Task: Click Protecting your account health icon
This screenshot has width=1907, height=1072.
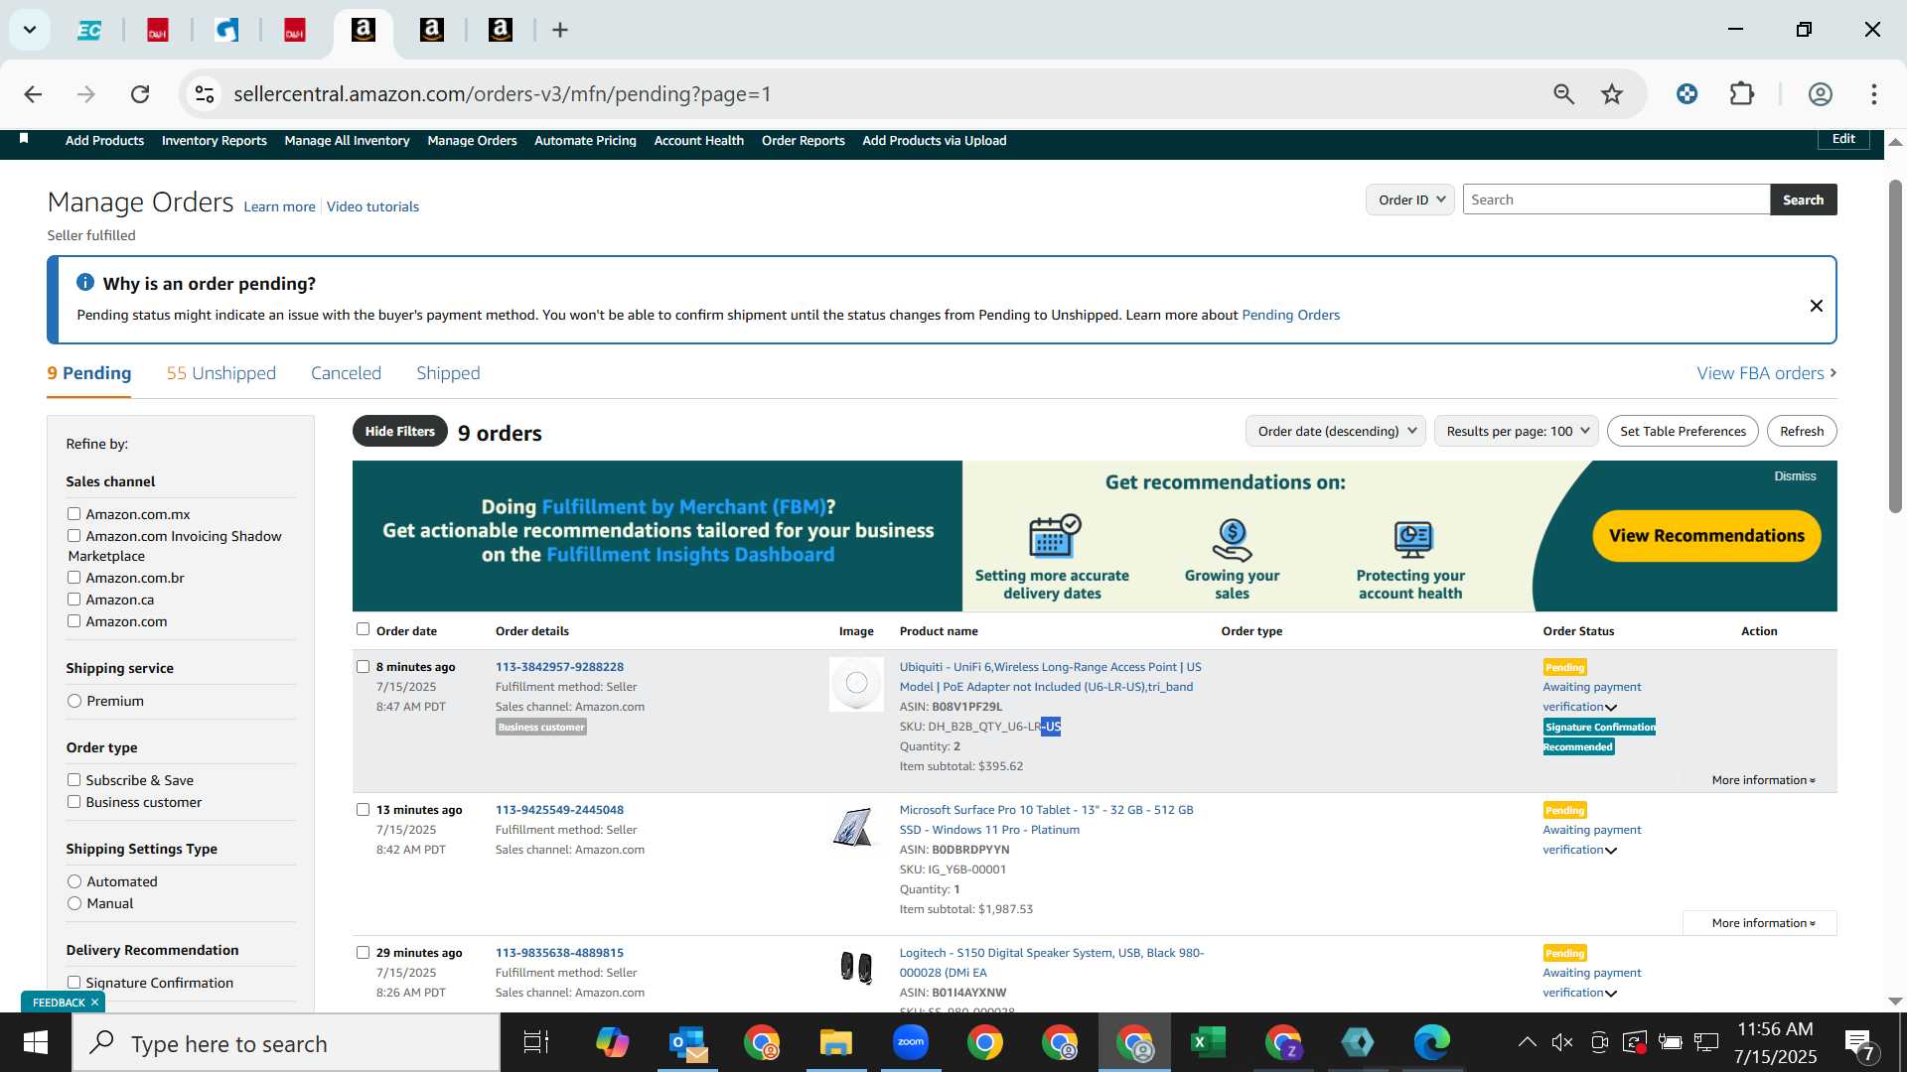Action: click(1412, 540)
